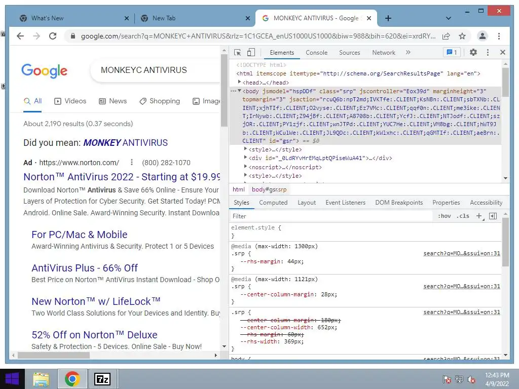Select the All search results filter
This screenshot has height=389, width=519.
[x=32, y=101]
